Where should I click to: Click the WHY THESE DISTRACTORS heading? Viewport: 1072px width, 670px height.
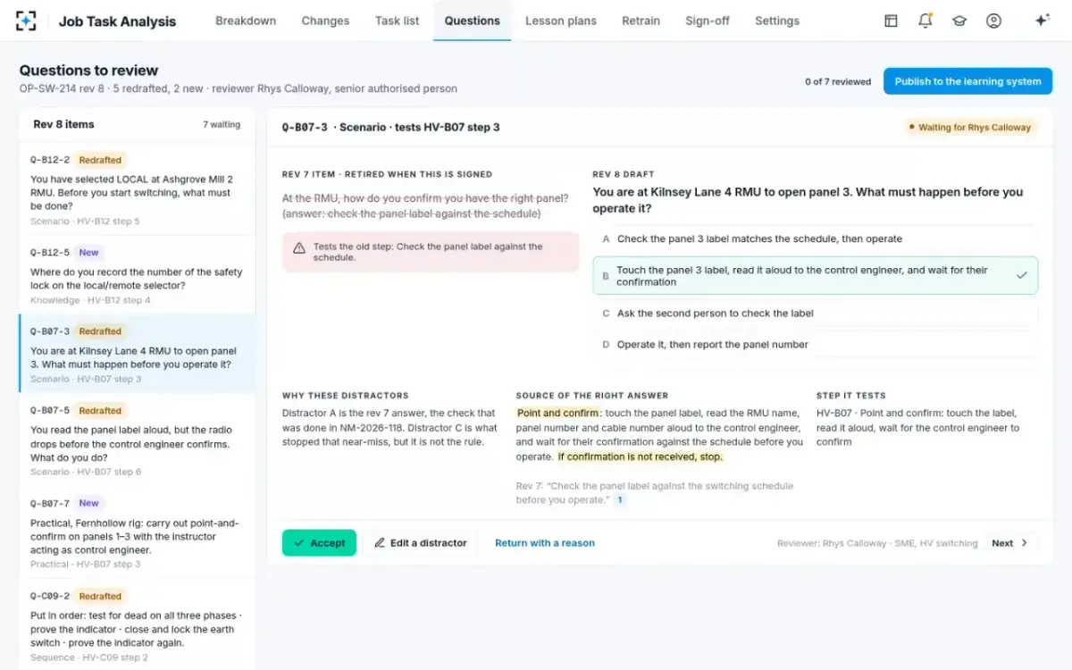(345, 395)
